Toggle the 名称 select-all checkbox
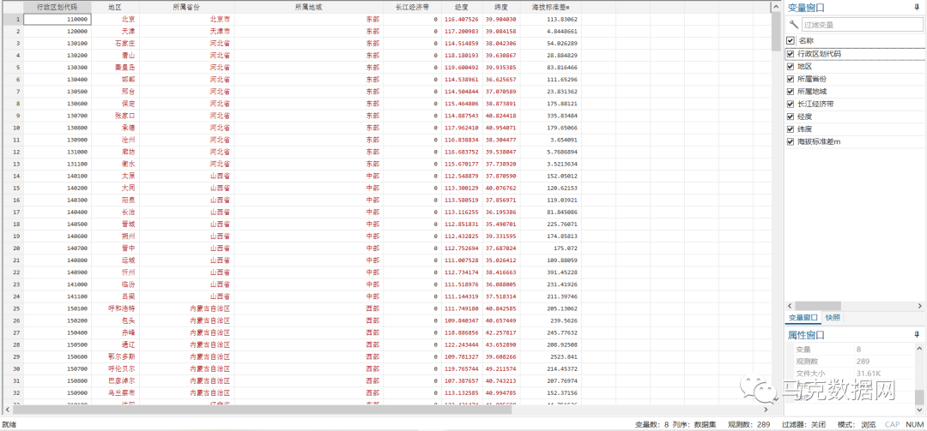927x431 pixels. coord(791,41)
